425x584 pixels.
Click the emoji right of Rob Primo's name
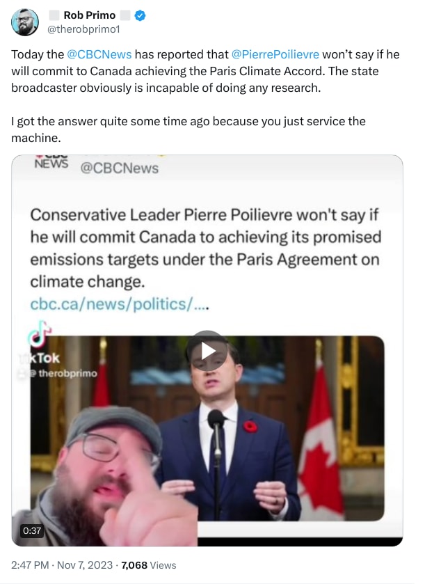click(x=125, y=15)
